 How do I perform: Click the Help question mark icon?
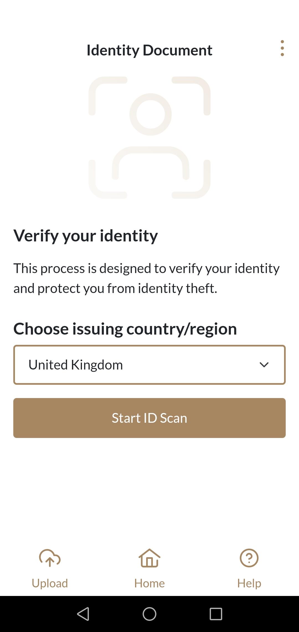pos(249,558)
